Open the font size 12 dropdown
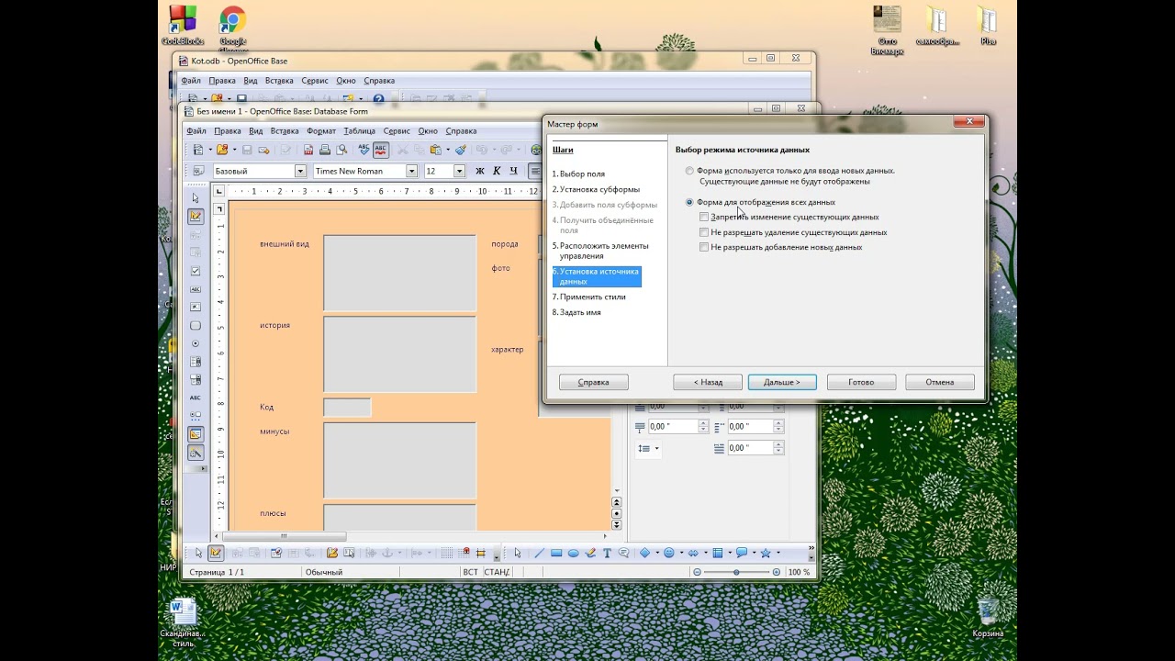The width and height of the screenshot is (1175, 661). point(459,171)
